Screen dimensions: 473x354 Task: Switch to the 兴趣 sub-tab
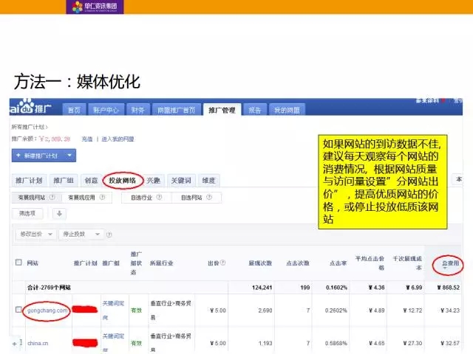point(153,180)
